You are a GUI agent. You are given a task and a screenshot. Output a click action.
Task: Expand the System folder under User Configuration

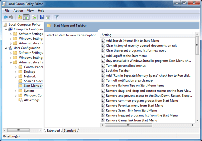(15, 91)
